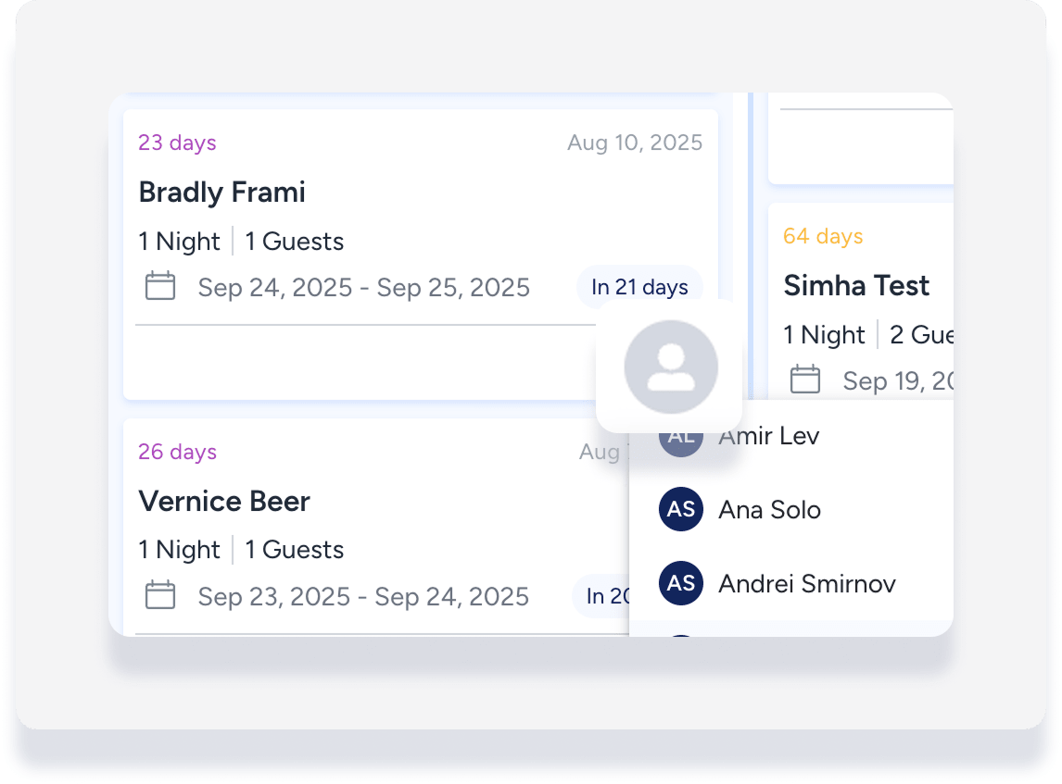Image resolution: width=1062 pixels, height=784 pixels.
Task: Open the Vernice Beer booking name
Action: pos(224,502)
